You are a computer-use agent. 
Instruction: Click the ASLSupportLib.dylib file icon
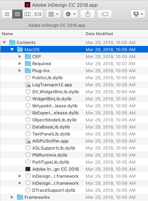28,148
